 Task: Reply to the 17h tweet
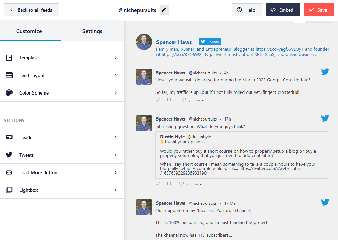(158, 184)
